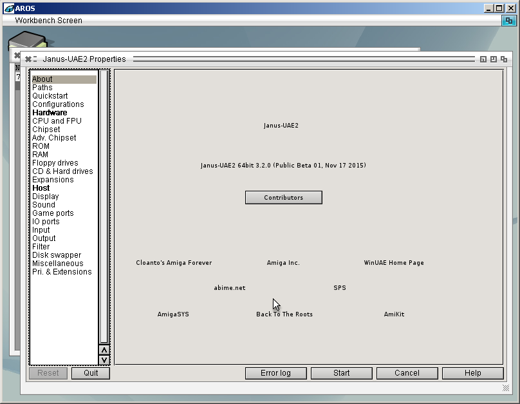Click the list scroll up arrow

click(x=104, y=351)
